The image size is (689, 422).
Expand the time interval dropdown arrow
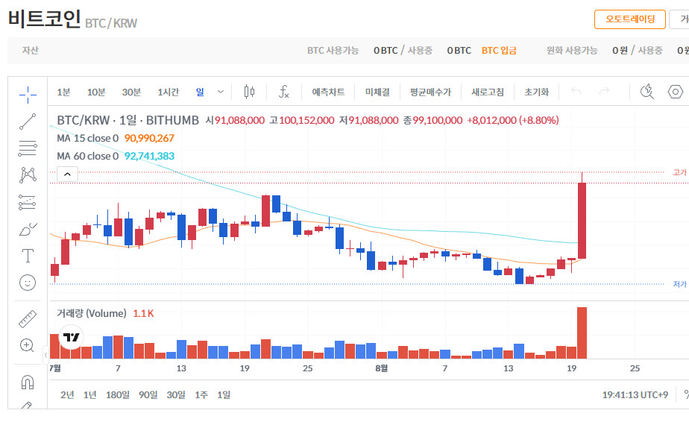(221, 92)
